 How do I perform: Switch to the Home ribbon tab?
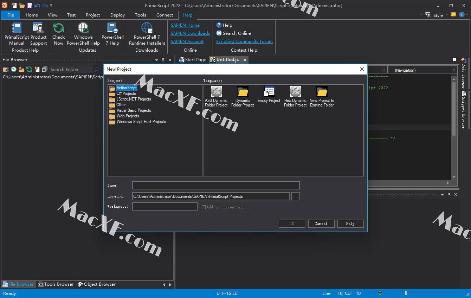pos(32,15)
